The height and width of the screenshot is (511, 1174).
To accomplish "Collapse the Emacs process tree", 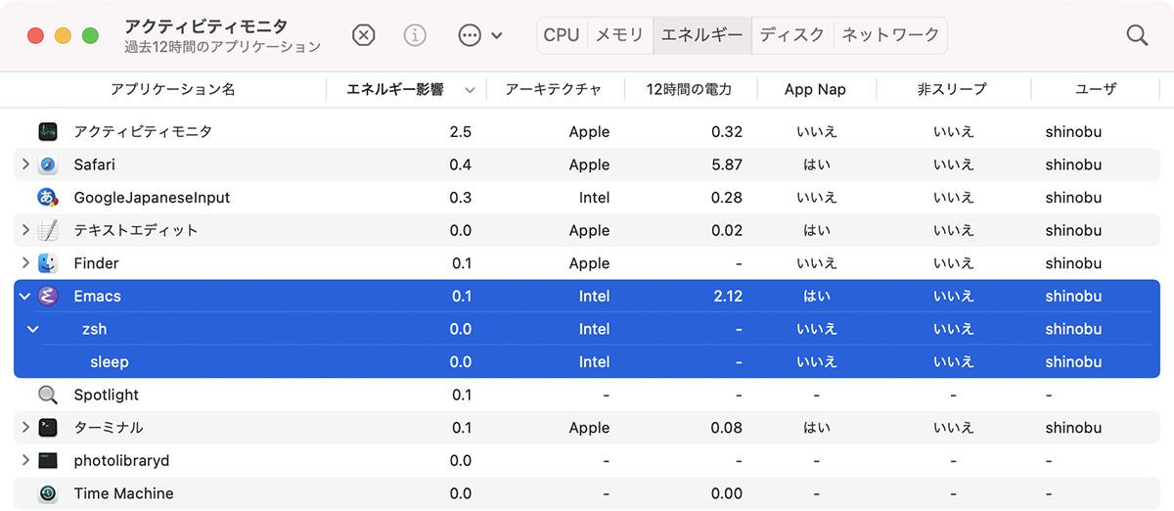I will pyautogui.click(x=25, y=296).
